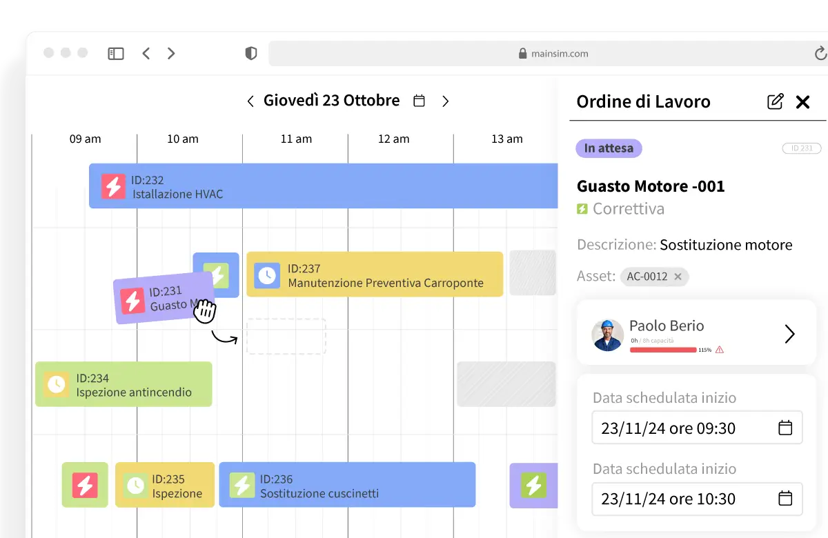Close the Ordine di Lavoro panel

click(802, 102)
